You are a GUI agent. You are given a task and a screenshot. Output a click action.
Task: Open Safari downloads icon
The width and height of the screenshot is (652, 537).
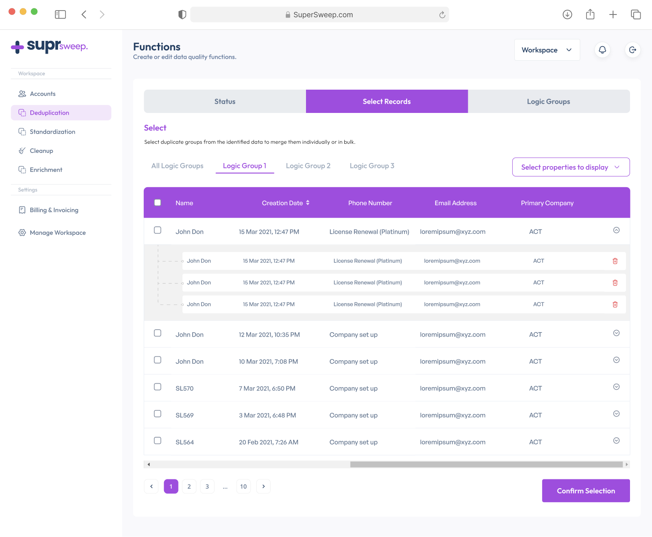pos(567,15)
